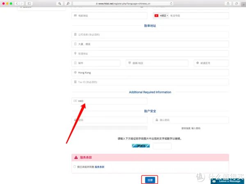
Task: Click the captcha answer input box
Action: (162, 146)
